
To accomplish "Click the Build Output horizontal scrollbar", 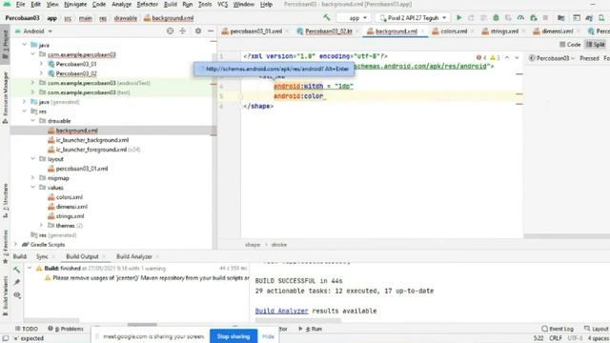I will [x=298, y=320].
